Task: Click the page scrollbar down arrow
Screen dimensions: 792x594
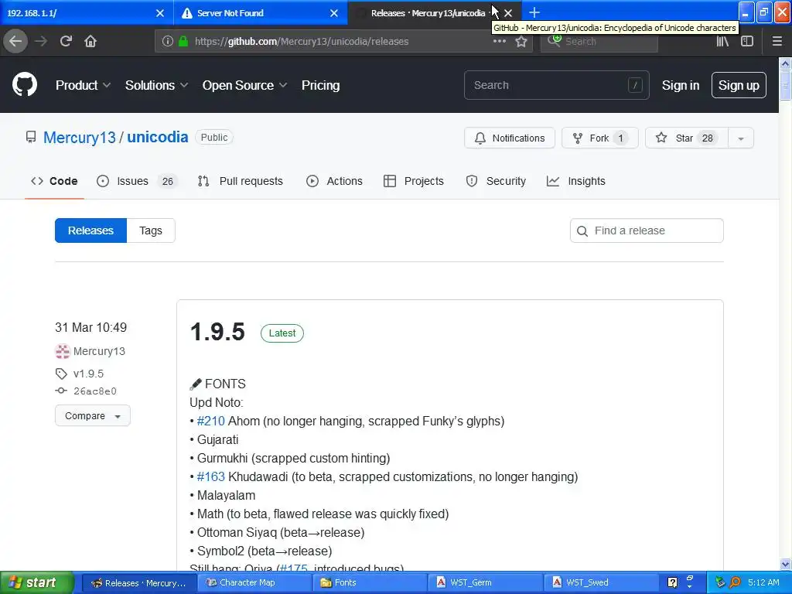Action: [785, 564]
